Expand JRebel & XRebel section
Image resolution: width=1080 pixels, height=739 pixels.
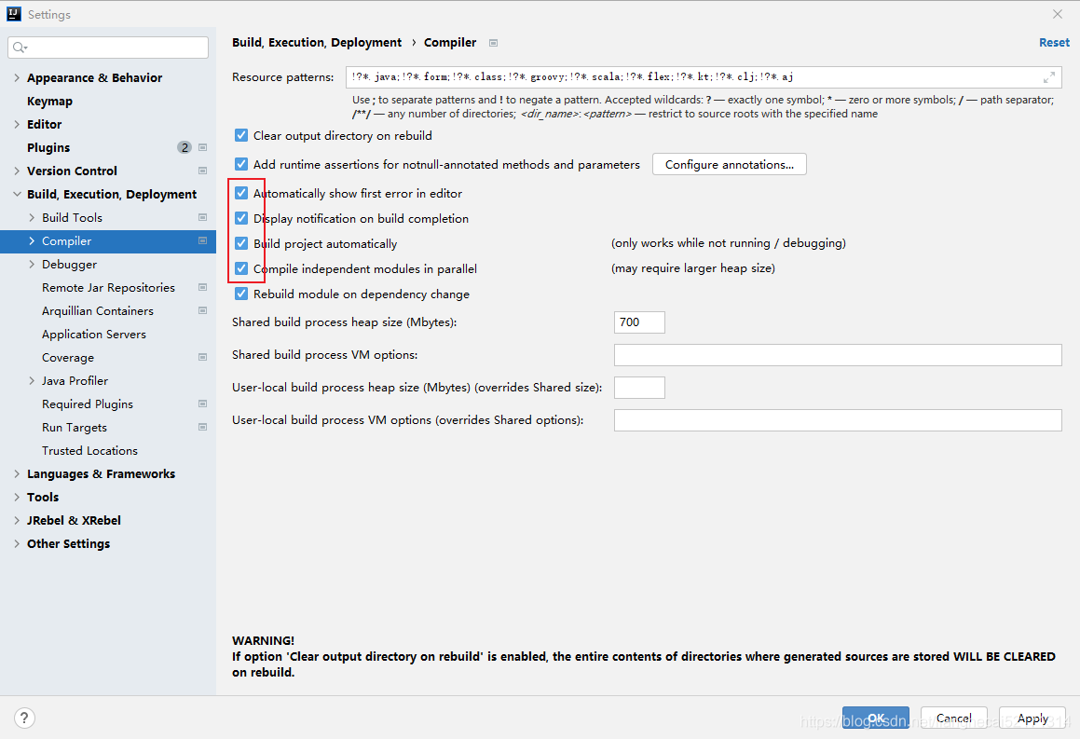17,521
